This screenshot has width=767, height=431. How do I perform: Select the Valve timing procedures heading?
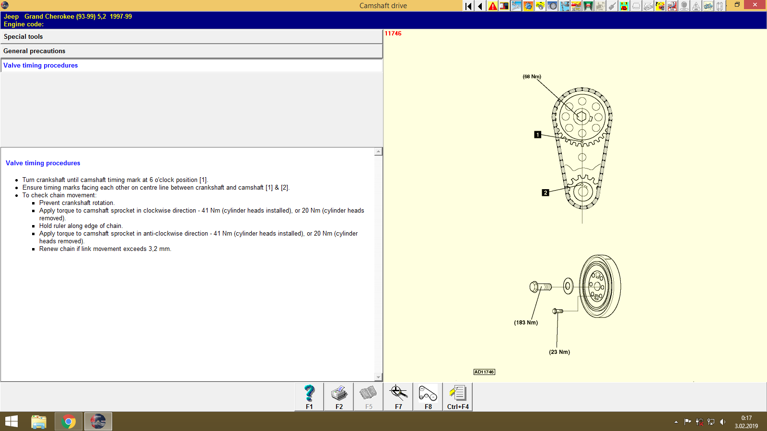(x=40, y=65)
